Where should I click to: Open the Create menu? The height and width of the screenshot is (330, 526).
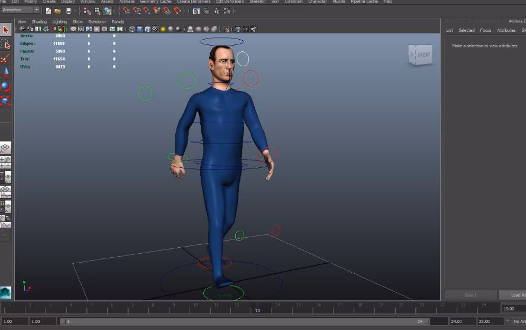[49, 2]
